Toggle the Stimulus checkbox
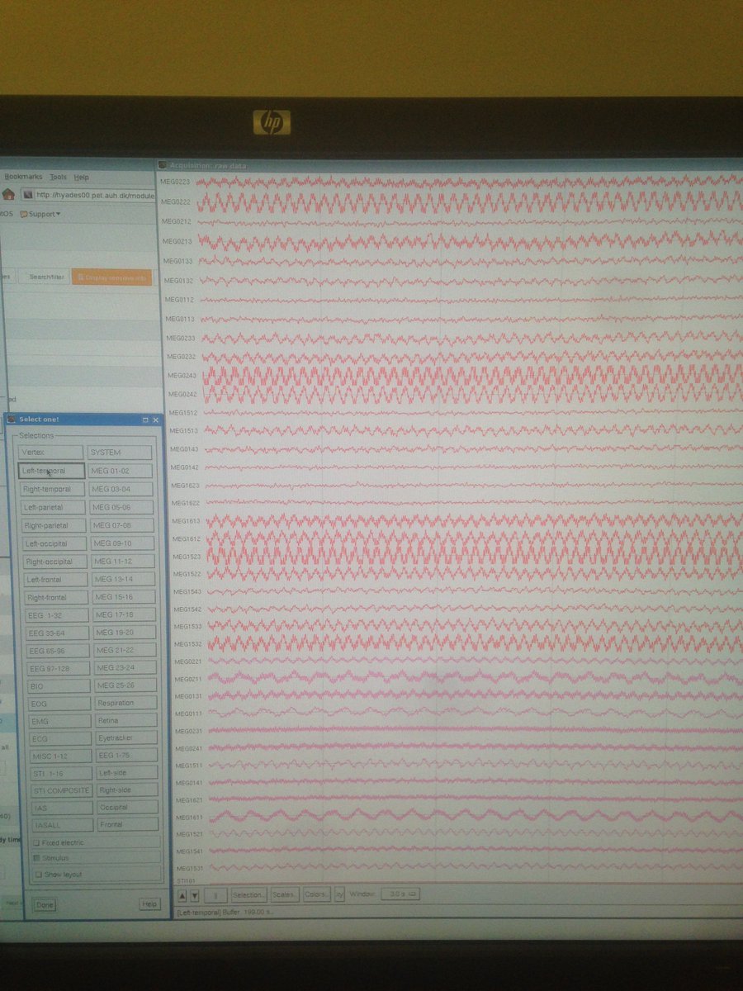Image resolution: width=743 pixels, height=991 pixels. click(38, 858)
